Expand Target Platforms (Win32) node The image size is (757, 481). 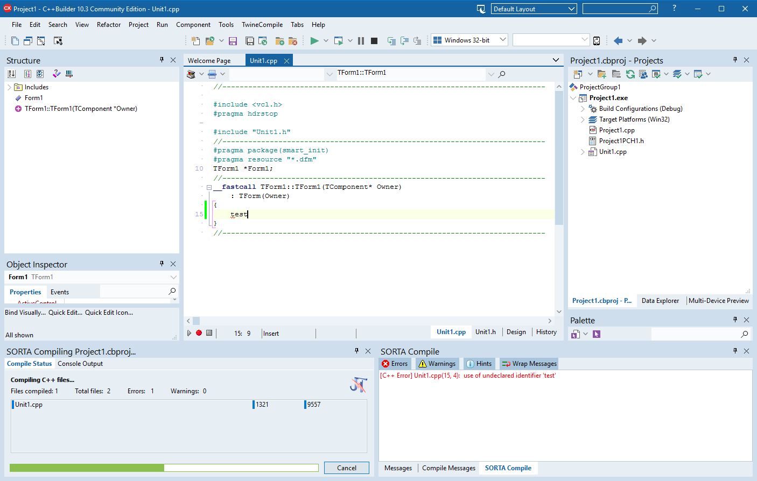click(x=583, y=119)
